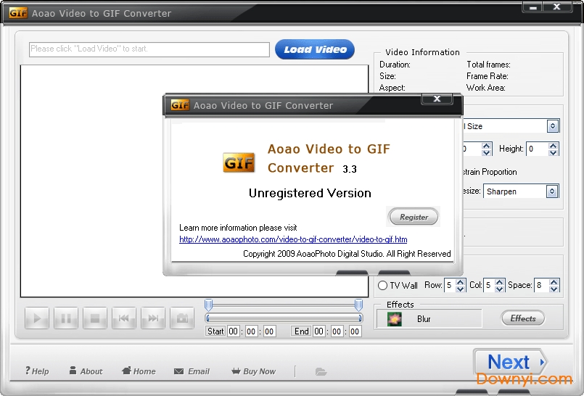Click the Height input field

click(x=538, y=149)
